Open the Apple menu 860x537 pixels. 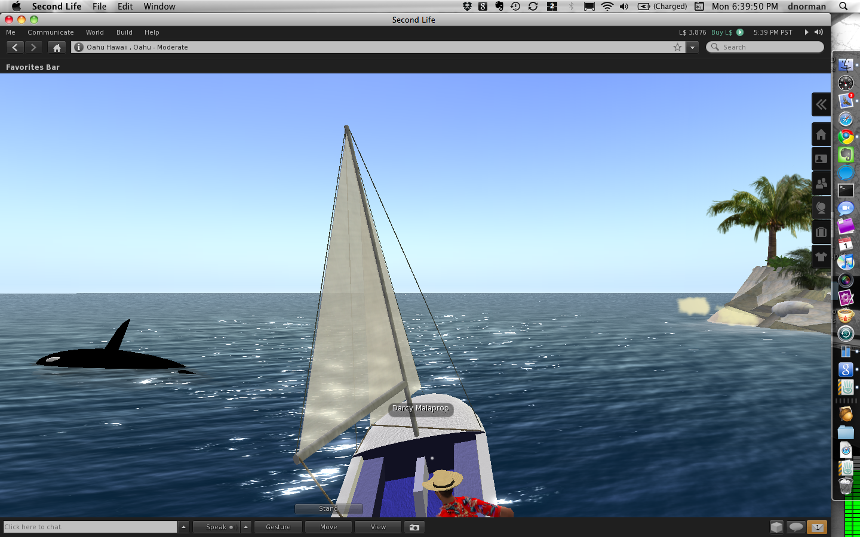[x=16, y=7]
